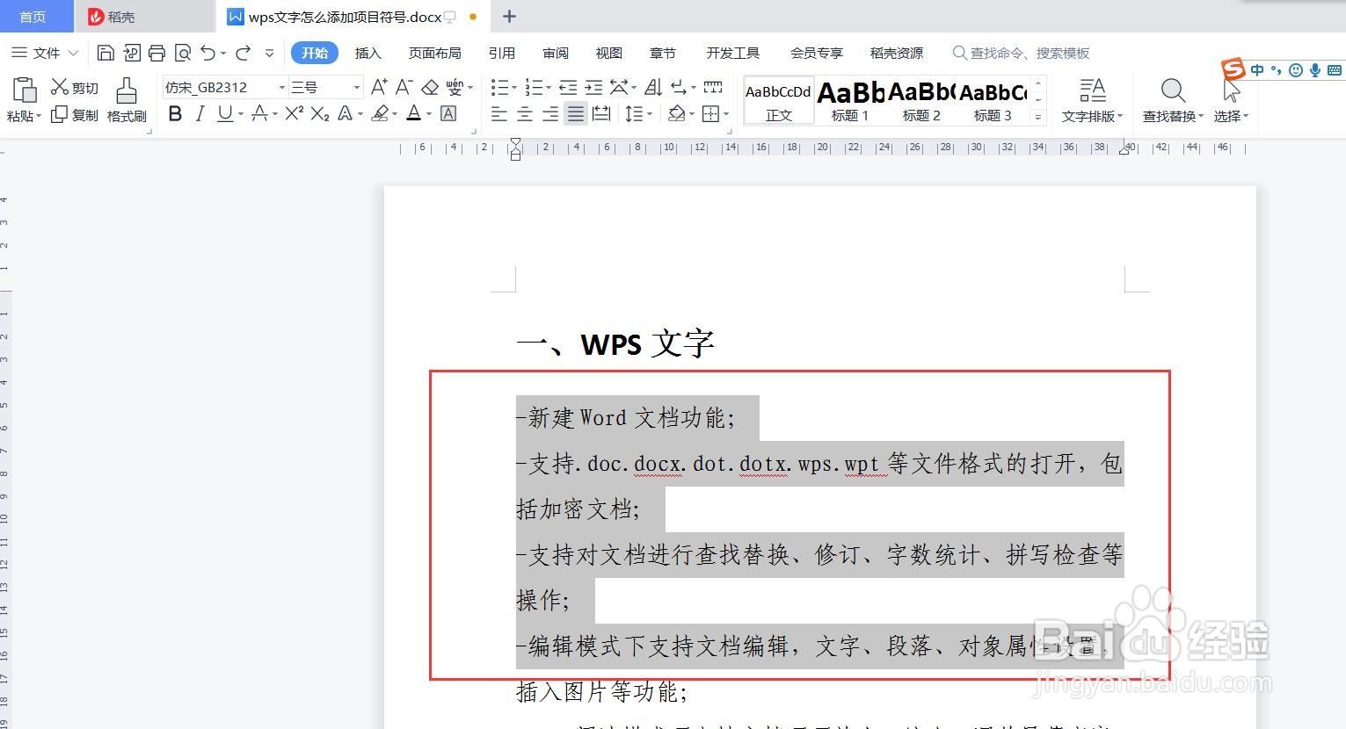This screenshot has height=729, width=1346.
Task: Click the bullet list icon
Action: point(499,86)
